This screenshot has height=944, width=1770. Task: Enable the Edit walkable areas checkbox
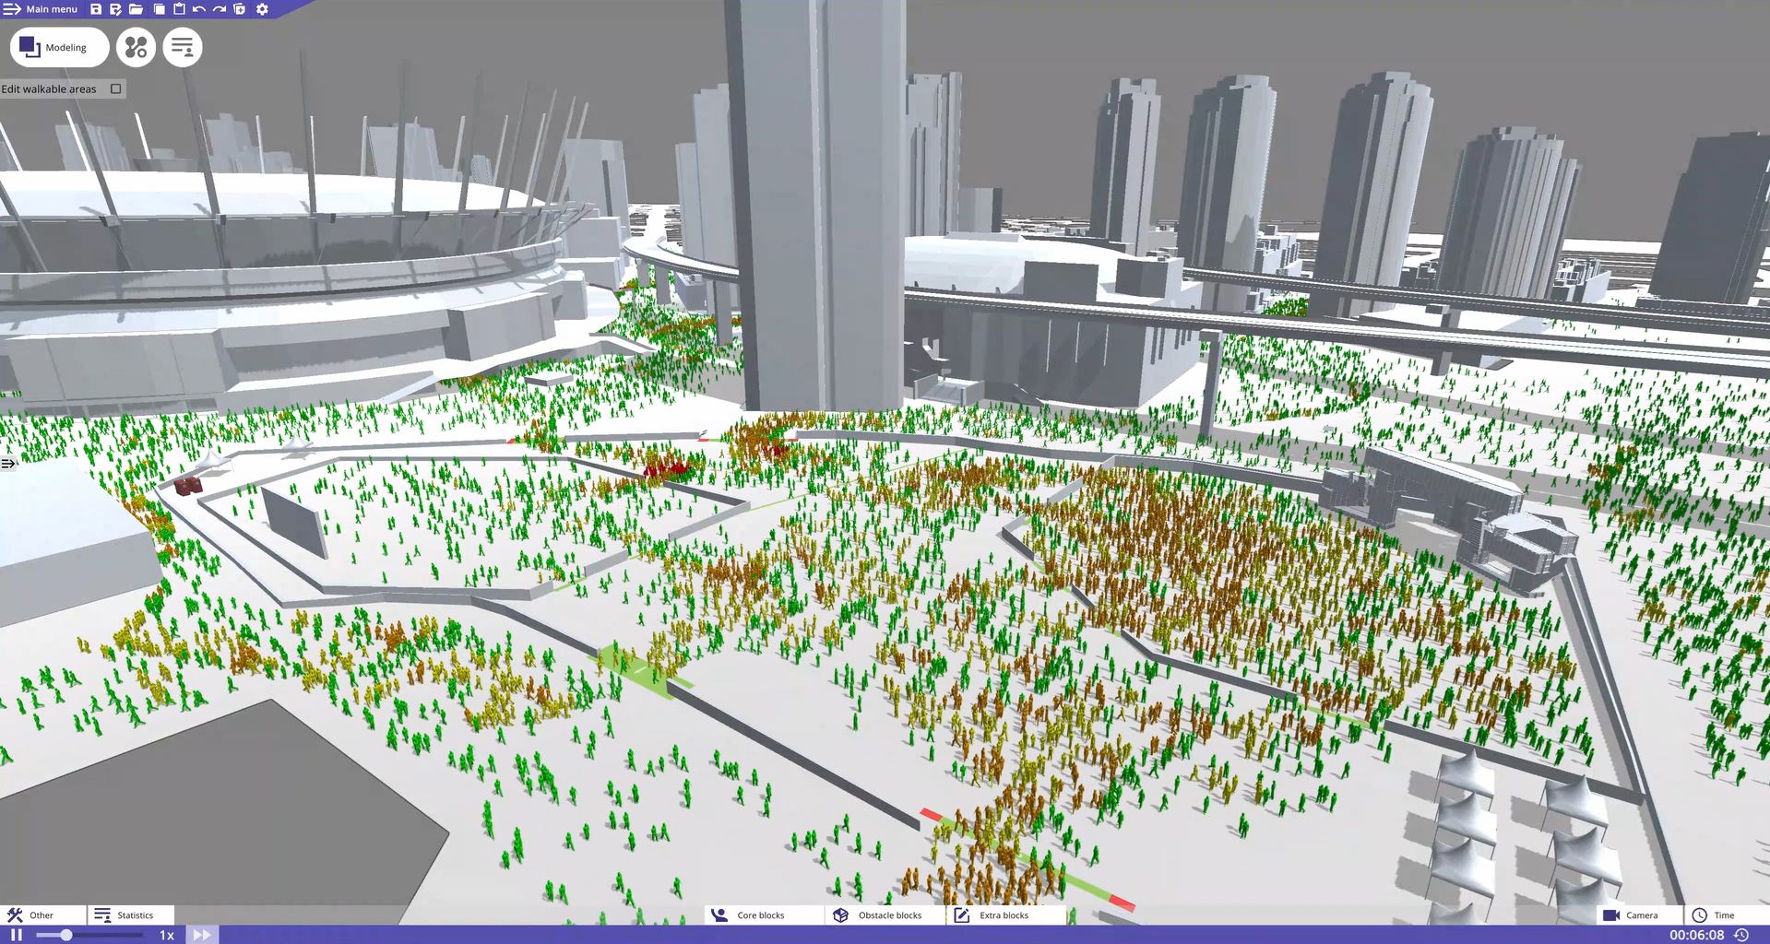point(116,88)
